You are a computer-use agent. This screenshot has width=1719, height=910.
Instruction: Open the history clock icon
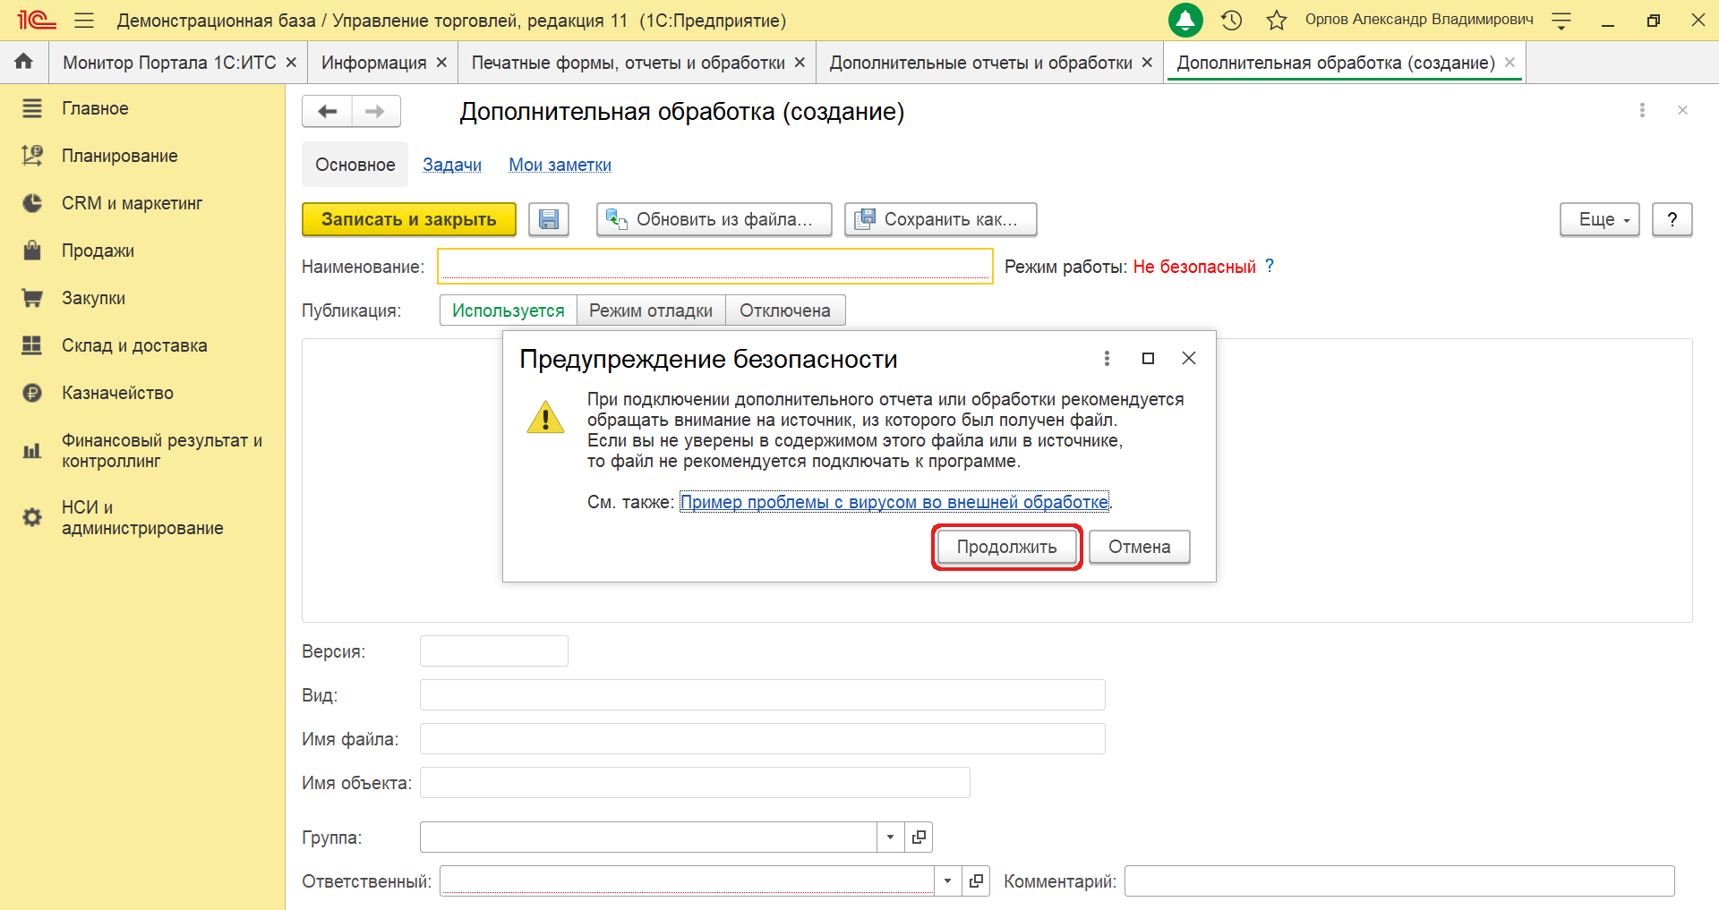coord(1232,21)
